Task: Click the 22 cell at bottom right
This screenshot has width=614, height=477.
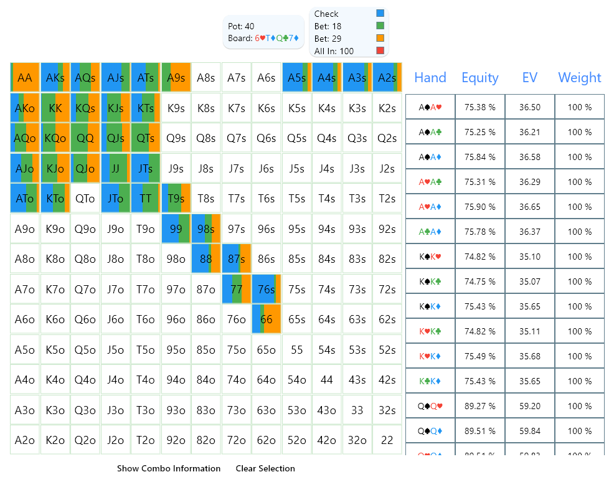Action: (387, 440)
